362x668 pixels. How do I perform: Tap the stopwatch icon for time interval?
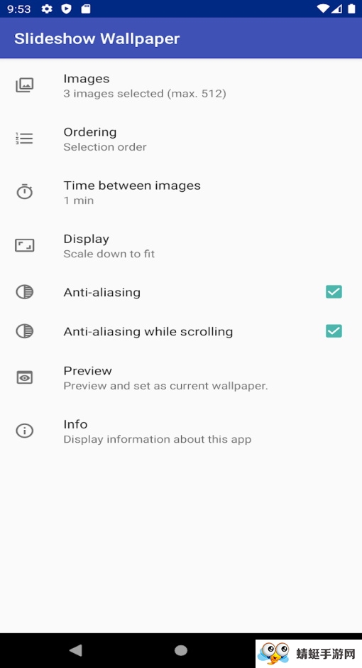coord(25,192)
